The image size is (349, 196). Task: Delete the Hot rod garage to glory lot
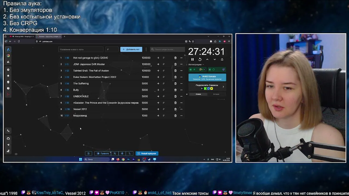175,58
